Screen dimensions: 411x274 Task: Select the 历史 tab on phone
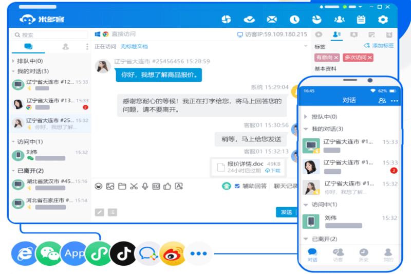(x=364, y=255)
